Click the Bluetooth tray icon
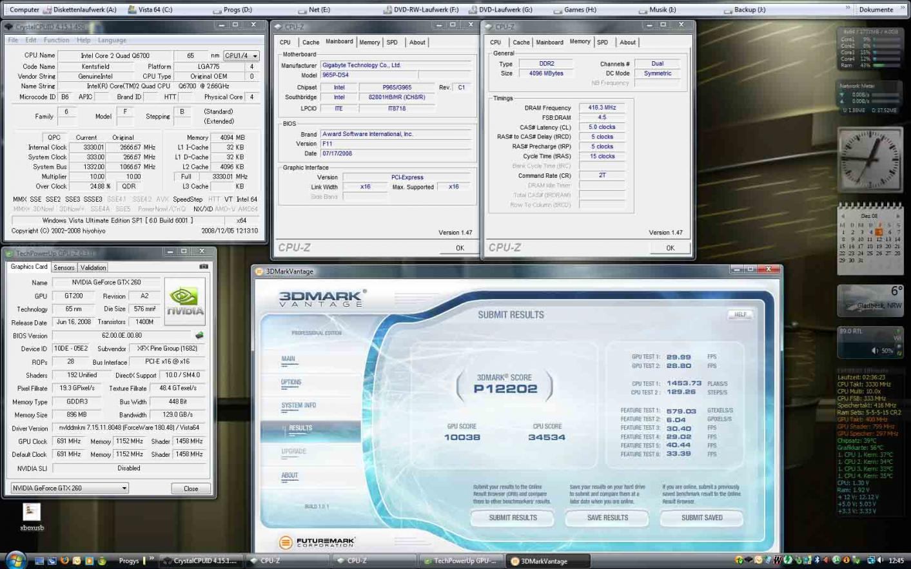911x569 pixels. pyautogui.click(x=817, y=560)
